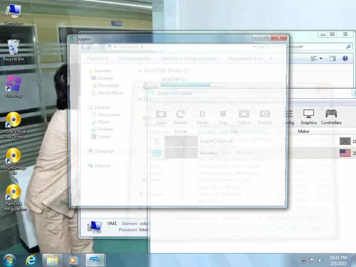The width and height of the screenshot is (356, 267).
Task: Click the volume speaker tray icon
Action: tap(321, 260)
